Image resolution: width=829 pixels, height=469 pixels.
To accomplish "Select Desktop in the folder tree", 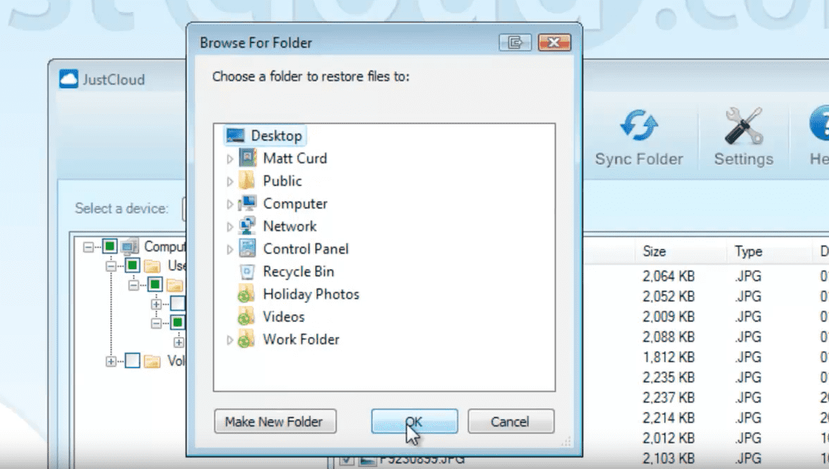I will pos(276,136).
